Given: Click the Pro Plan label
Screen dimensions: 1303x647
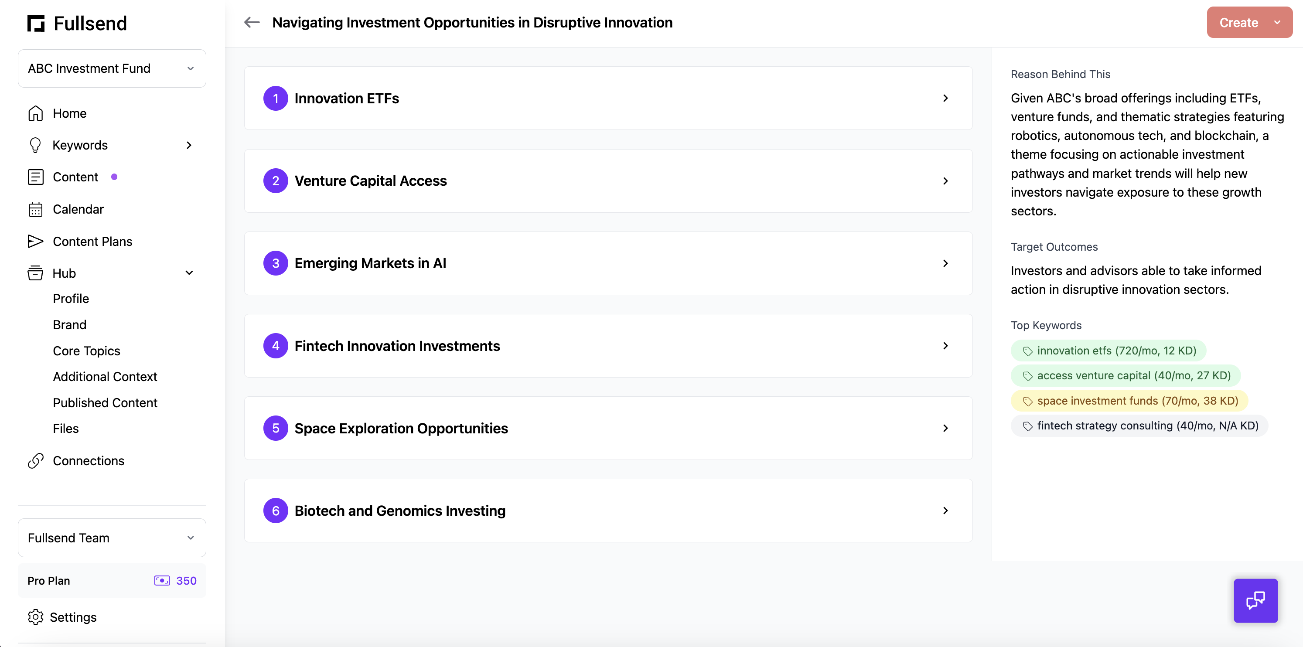Looking at the screenshot, I should [x=48, y=581].
